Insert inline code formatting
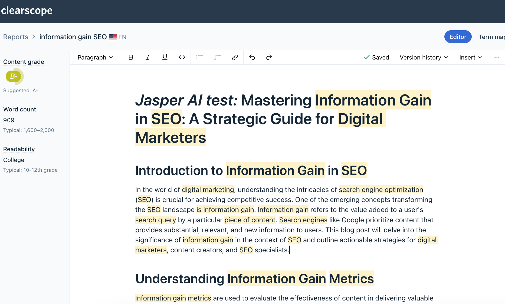Image resolution: width=505 pixels, height=304 pixels. pos(182,57)
